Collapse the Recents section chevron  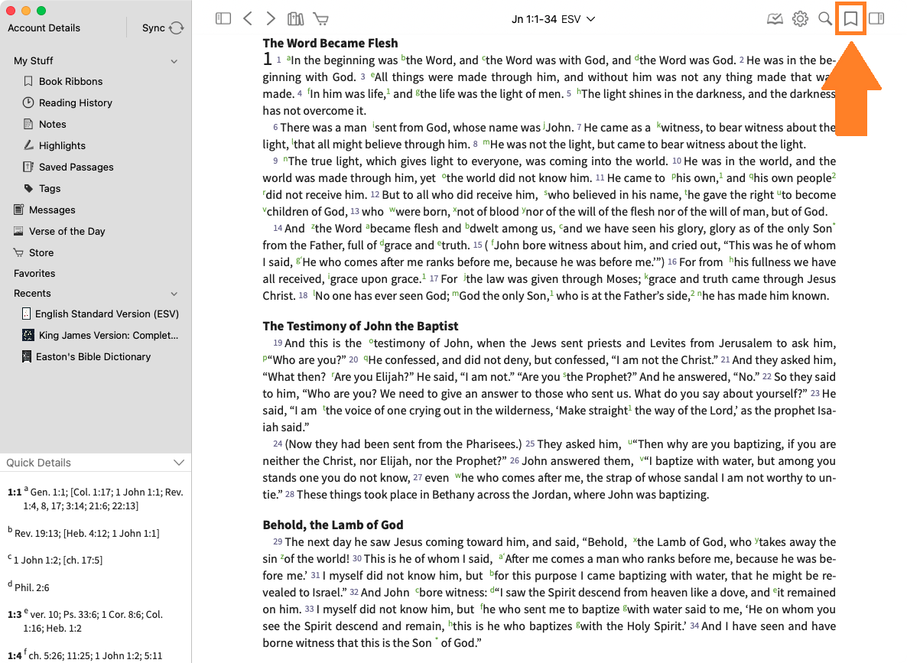(174, 294)
